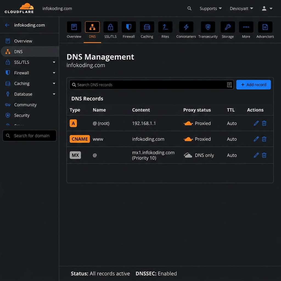Delete the CNAME www record
The image size is (281, 281).
click(264, 139)
